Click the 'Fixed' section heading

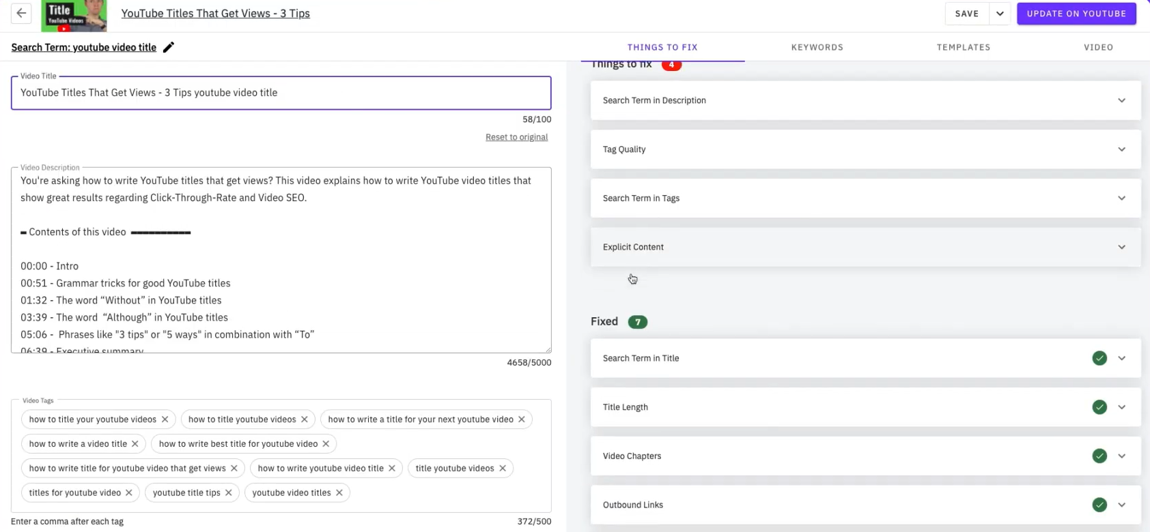coord(604,321)
